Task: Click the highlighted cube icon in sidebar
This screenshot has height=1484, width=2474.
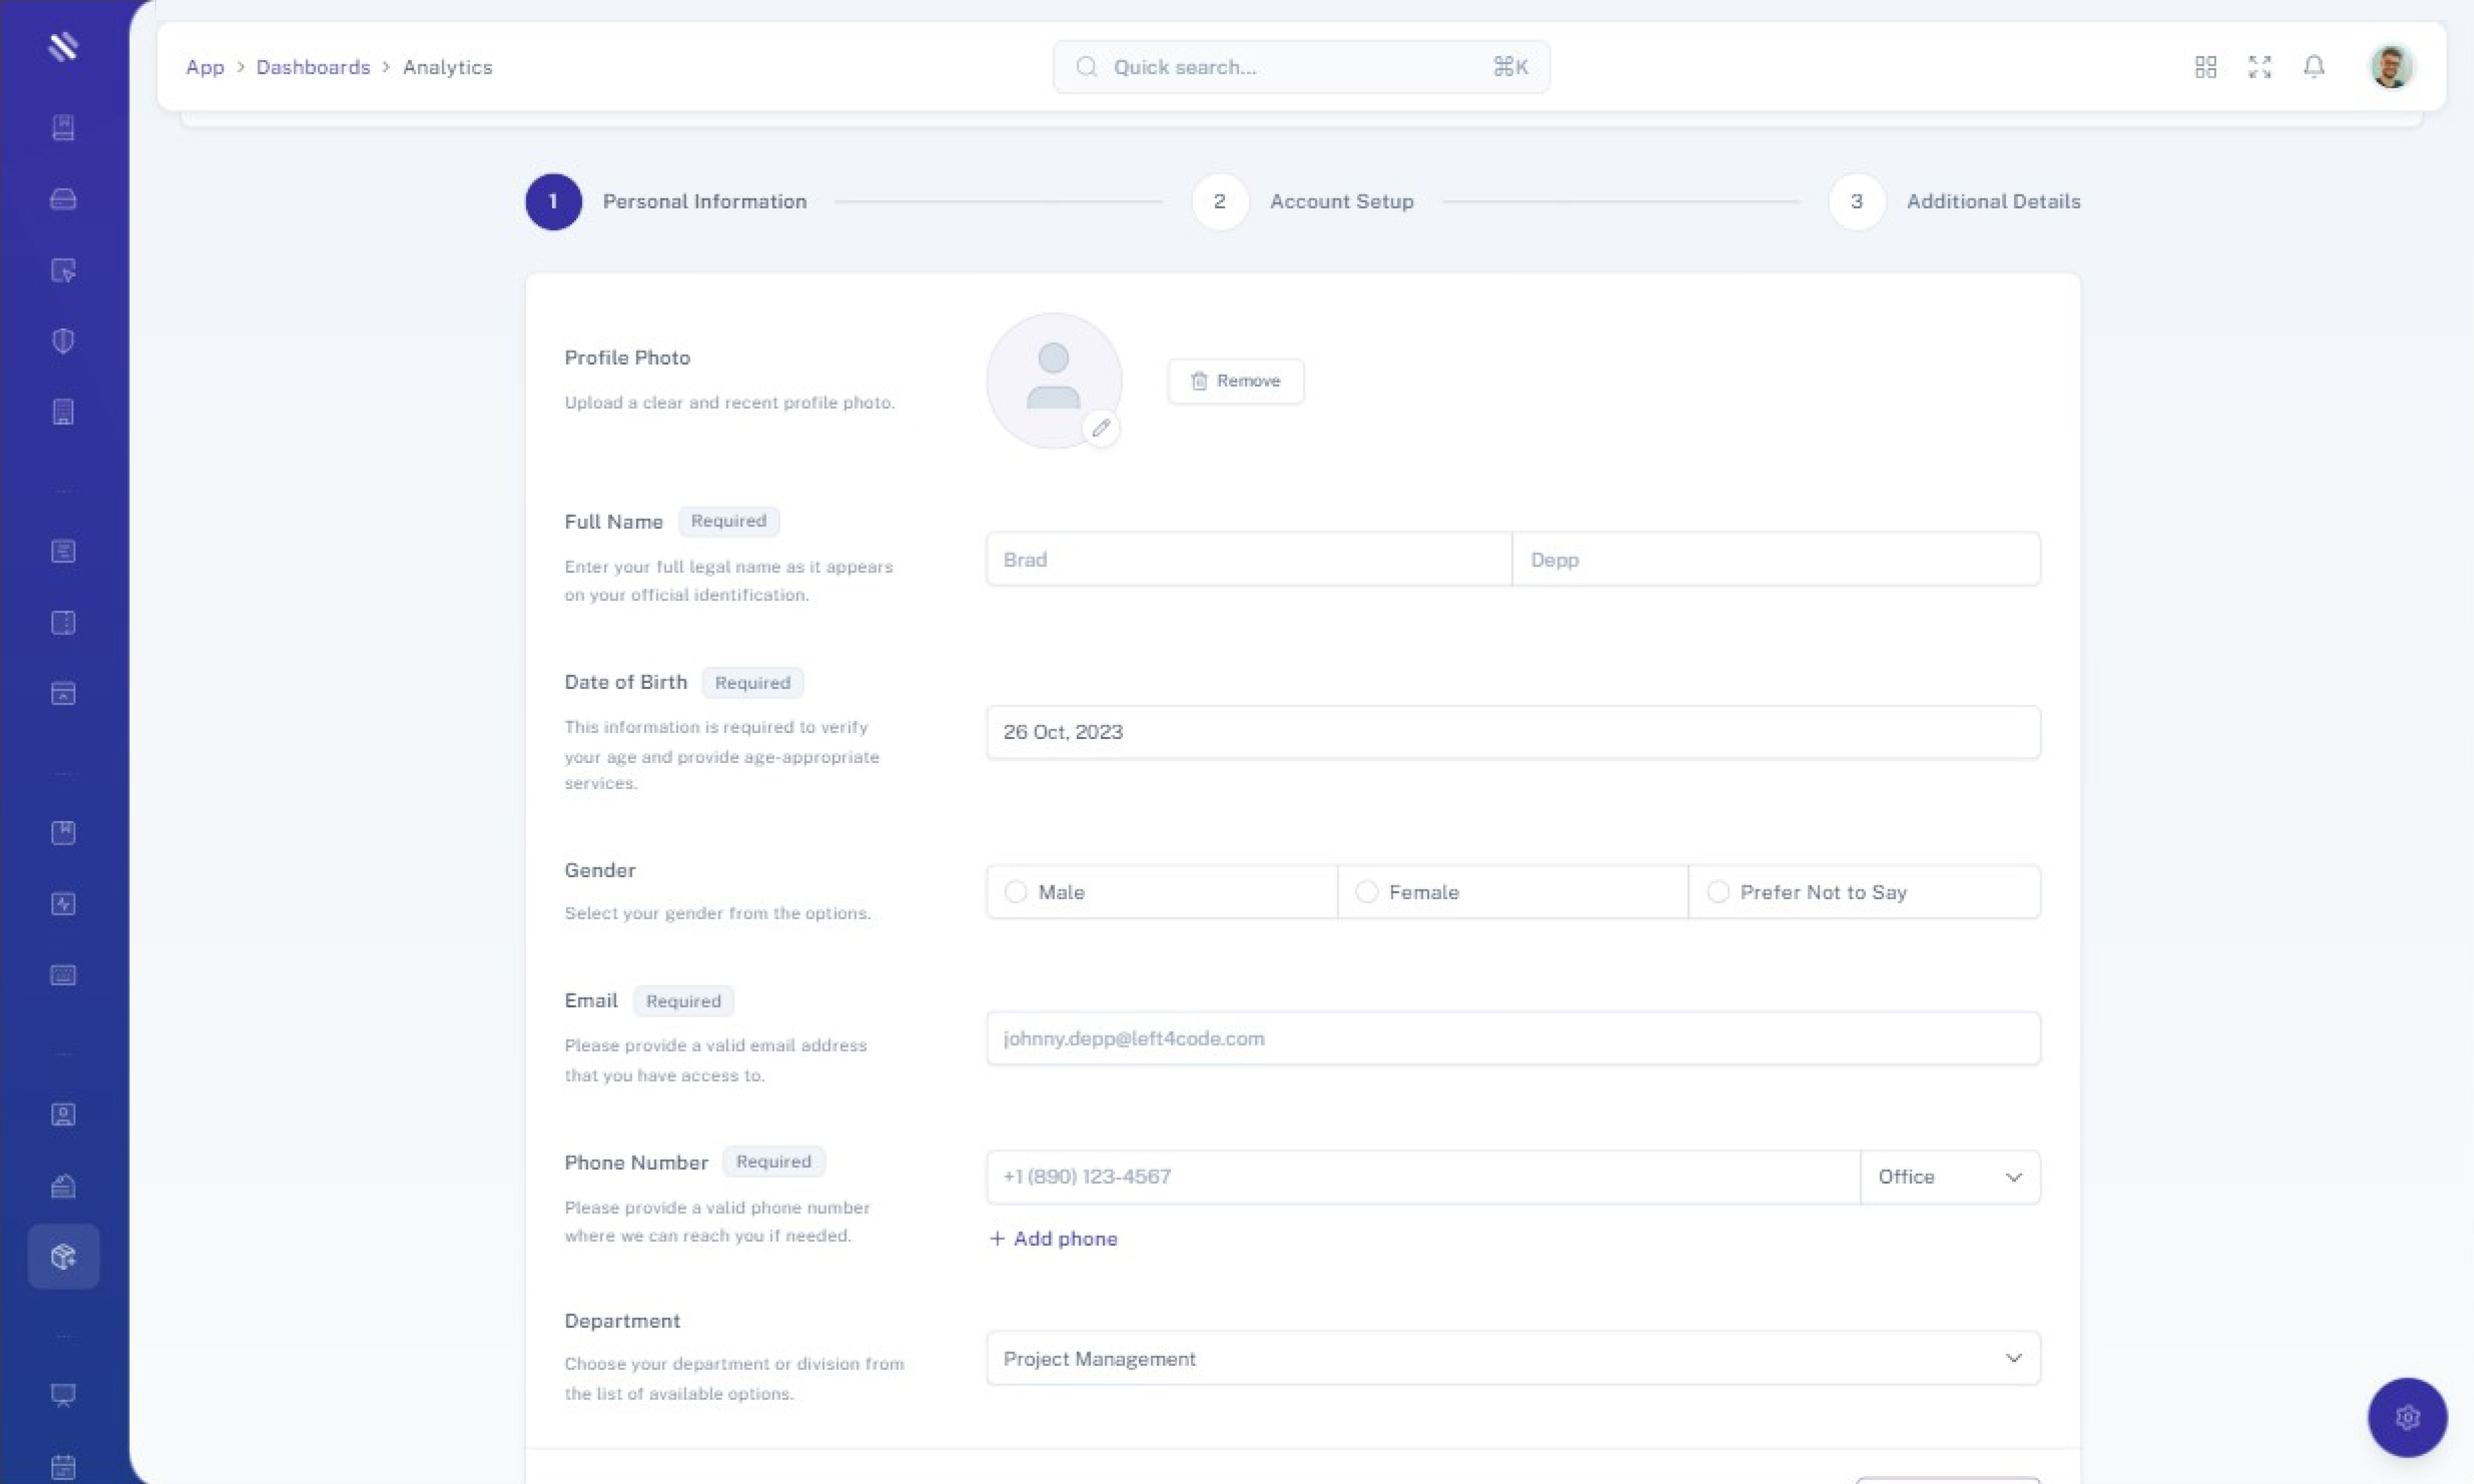Action: (63, 1256)
